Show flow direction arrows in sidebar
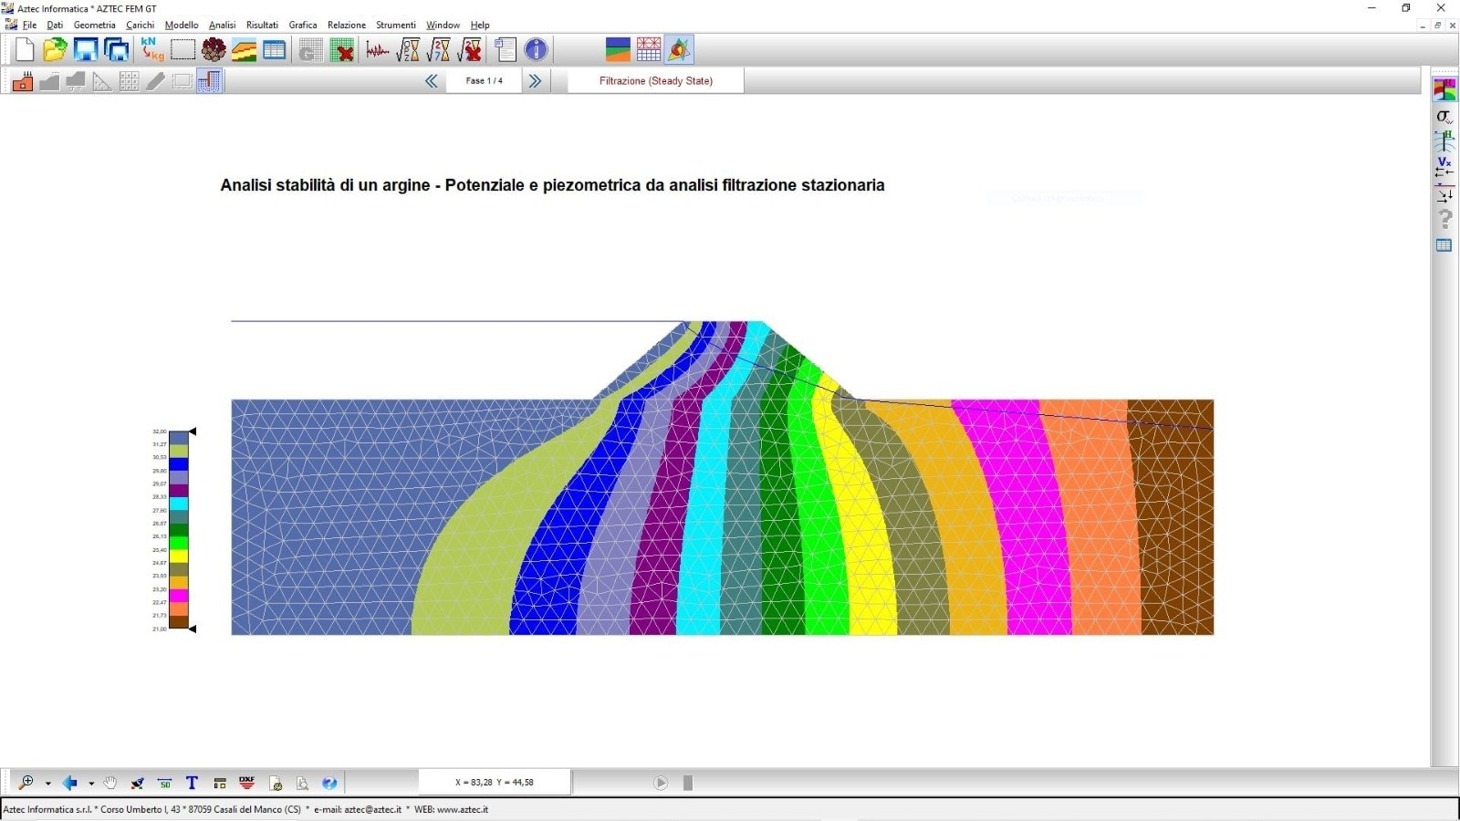1460x821 pixels. pyautogui.click(x=1444, y=193)
